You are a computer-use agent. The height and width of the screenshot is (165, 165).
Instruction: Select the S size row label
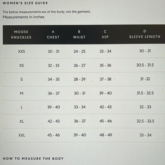coord(21,79)
